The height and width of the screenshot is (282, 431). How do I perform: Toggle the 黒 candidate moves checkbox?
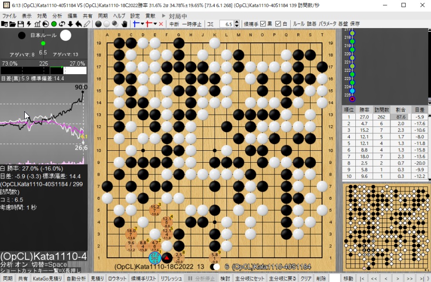point(263,24)
